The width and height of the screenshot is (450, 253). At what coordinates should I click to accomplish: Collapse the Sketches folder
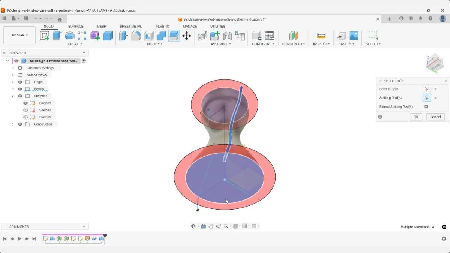13,96
